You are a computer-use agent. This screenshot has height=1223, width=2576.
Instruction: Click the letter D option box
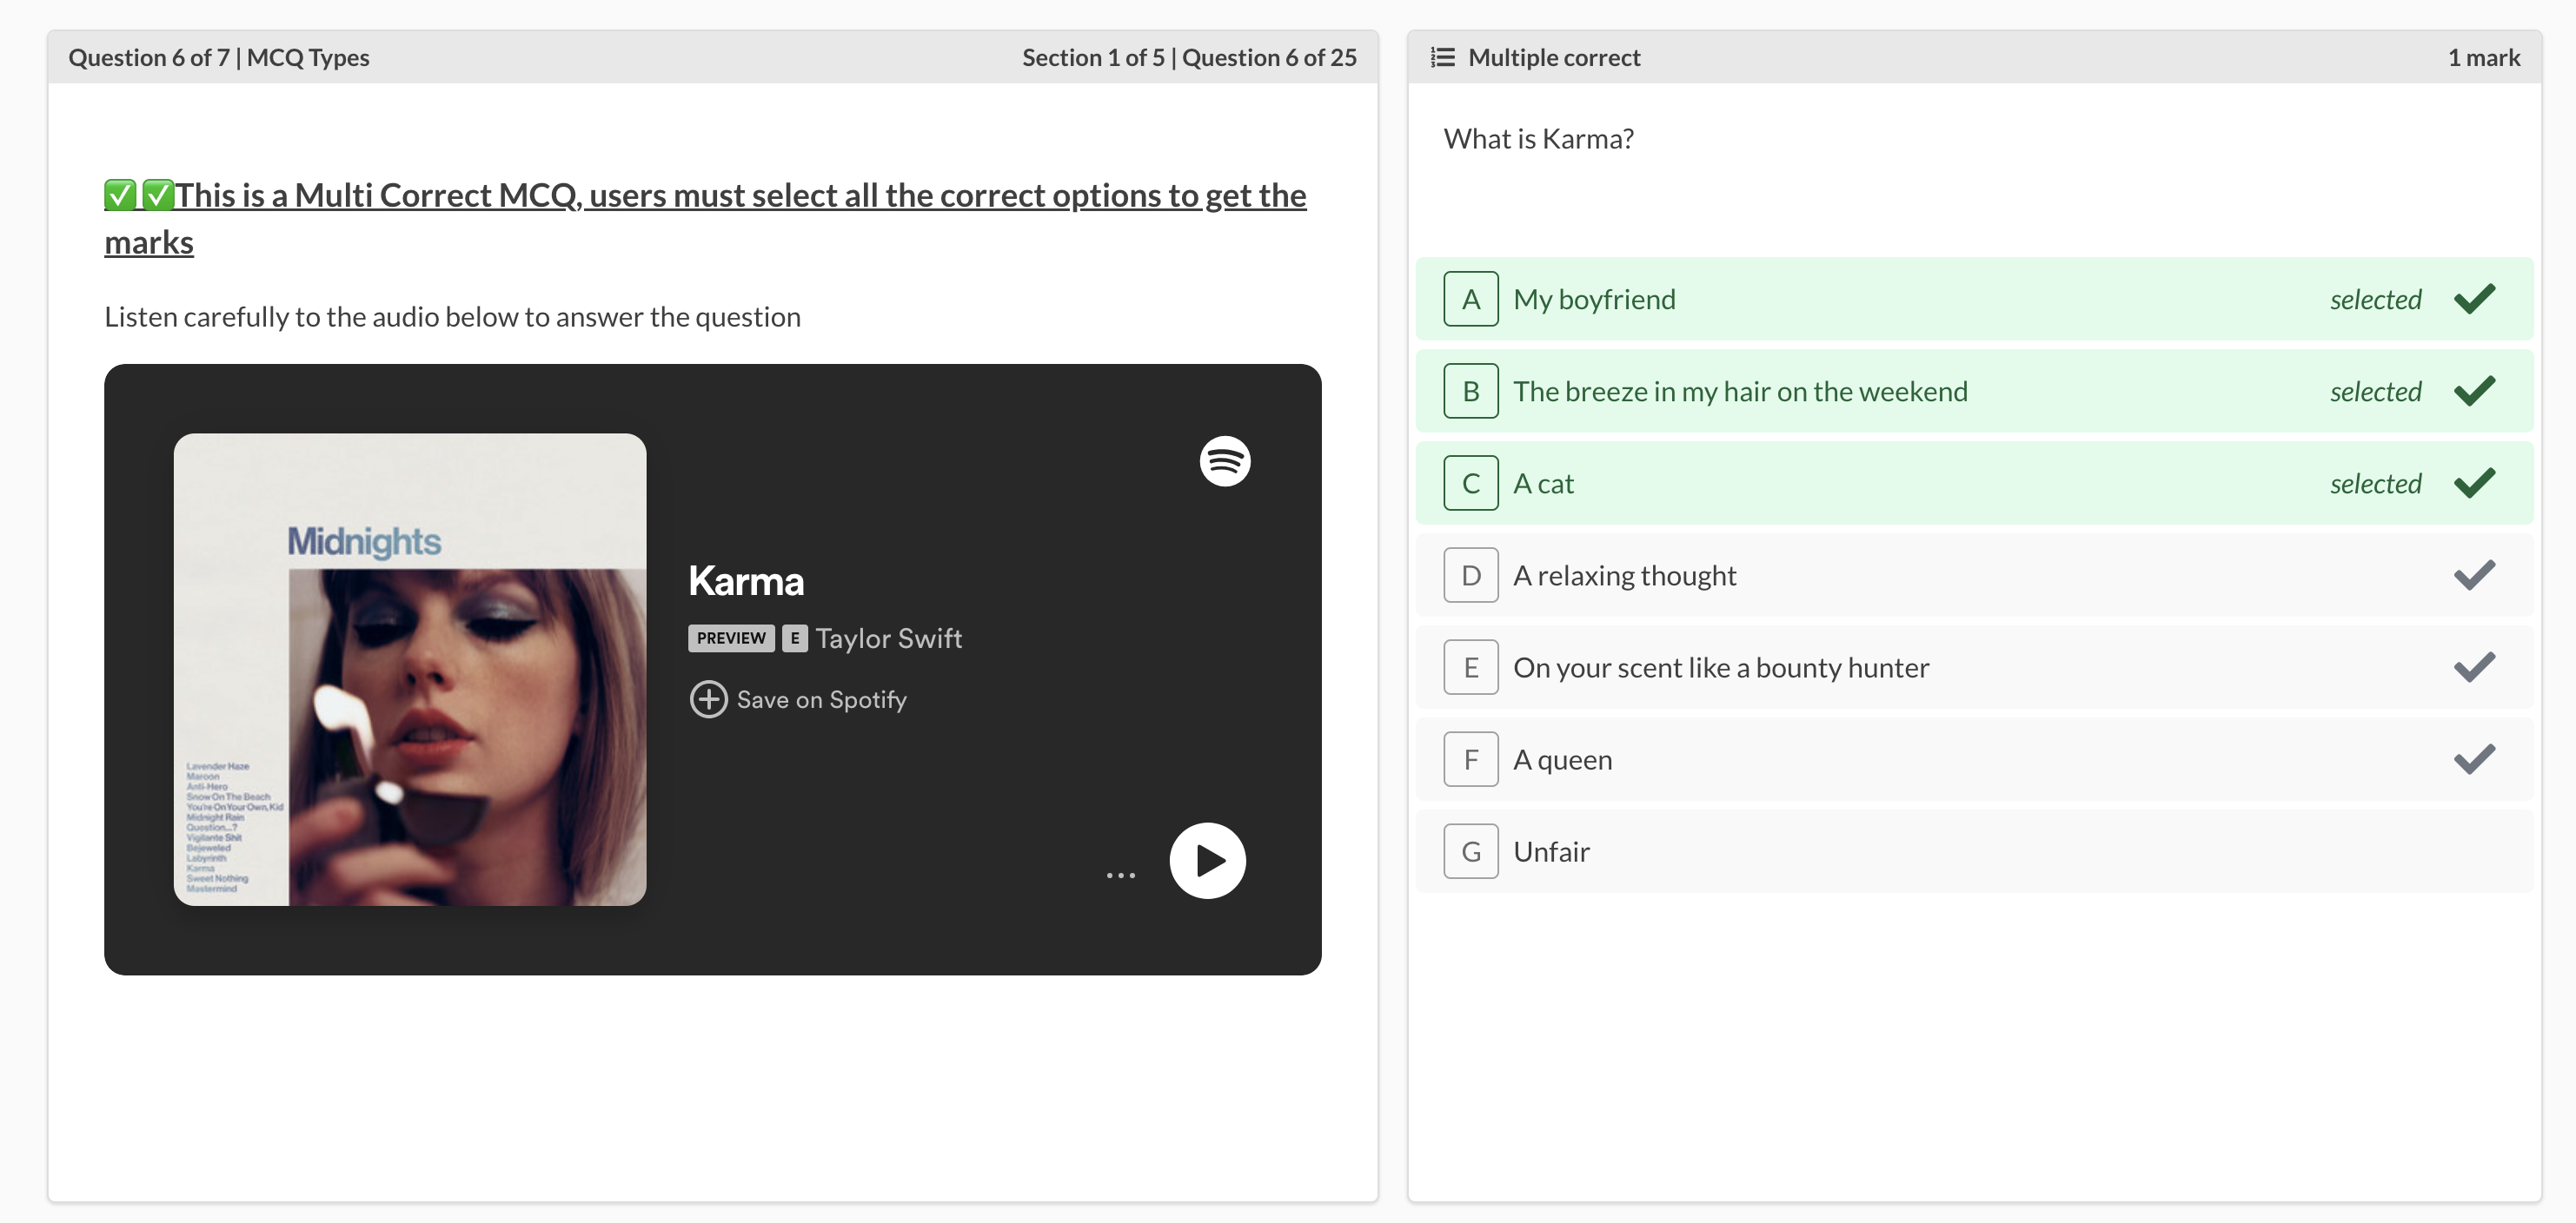tap(1470, 576)
